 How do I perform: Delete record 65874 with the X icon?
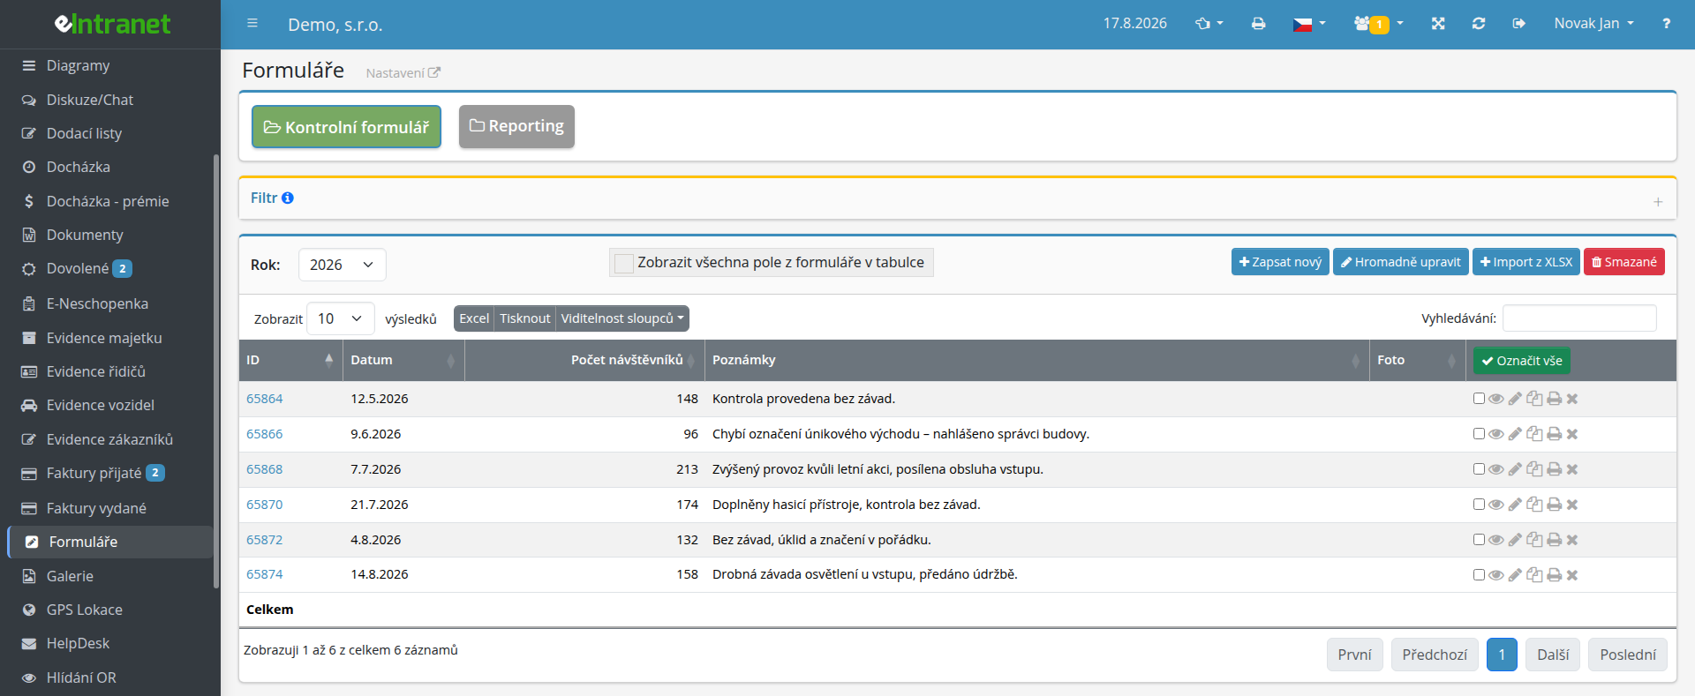1572,575
